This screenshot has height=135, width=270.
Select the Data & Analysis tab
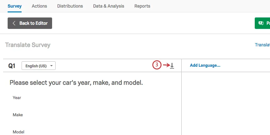109,6
